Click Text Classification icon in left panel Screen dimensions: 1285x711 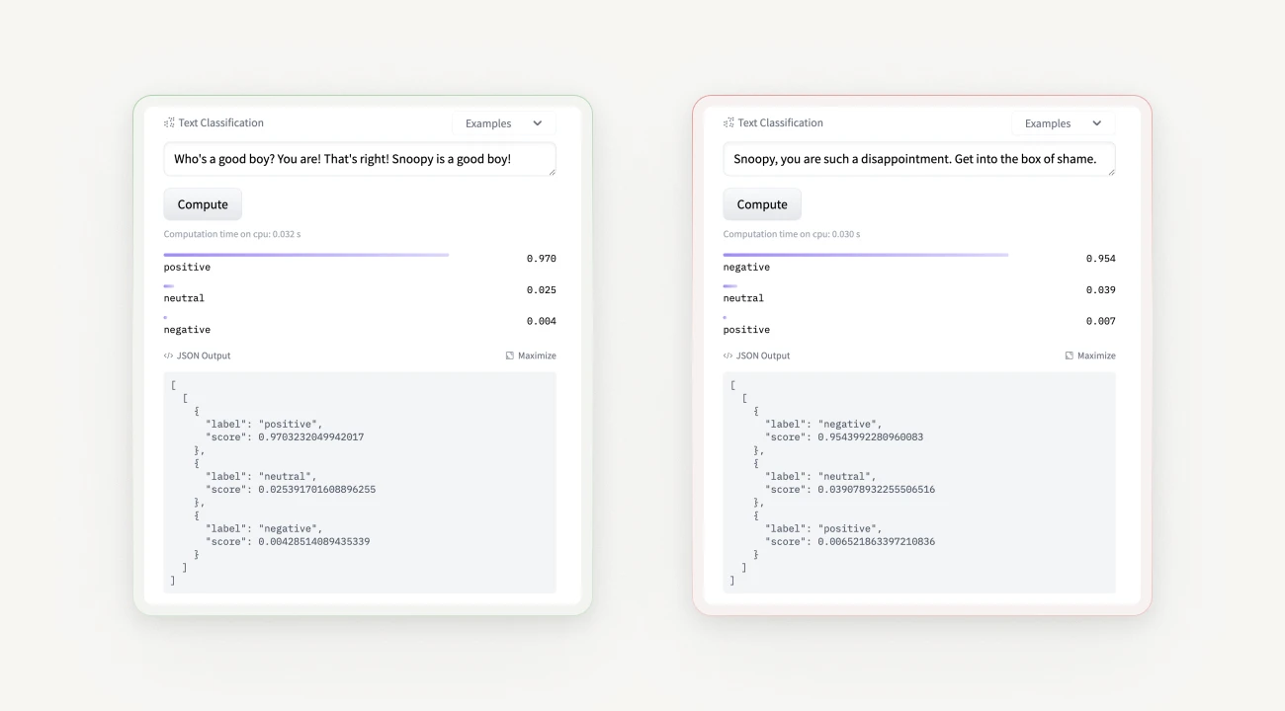click(x=169, y=123)
